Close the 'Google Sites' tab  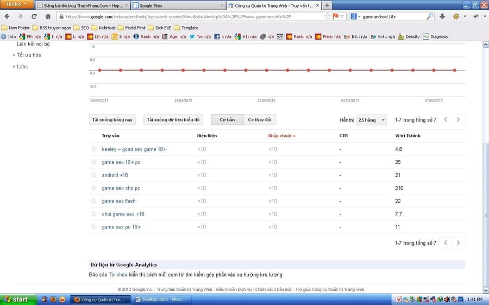[222, 5]
